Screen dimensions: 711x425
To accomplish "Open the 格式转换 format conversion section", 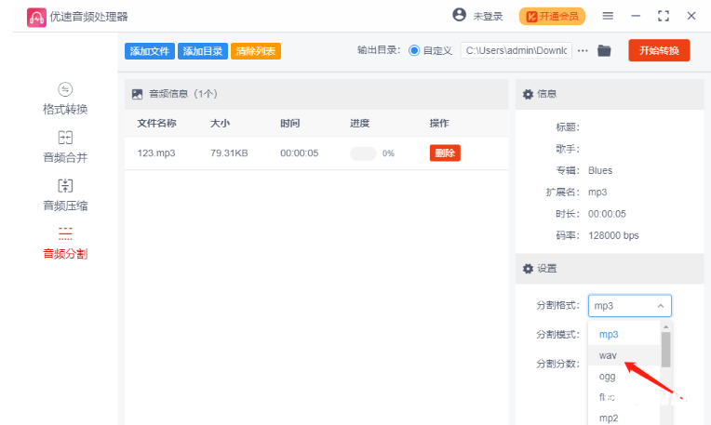I will (x=65, y=100).
